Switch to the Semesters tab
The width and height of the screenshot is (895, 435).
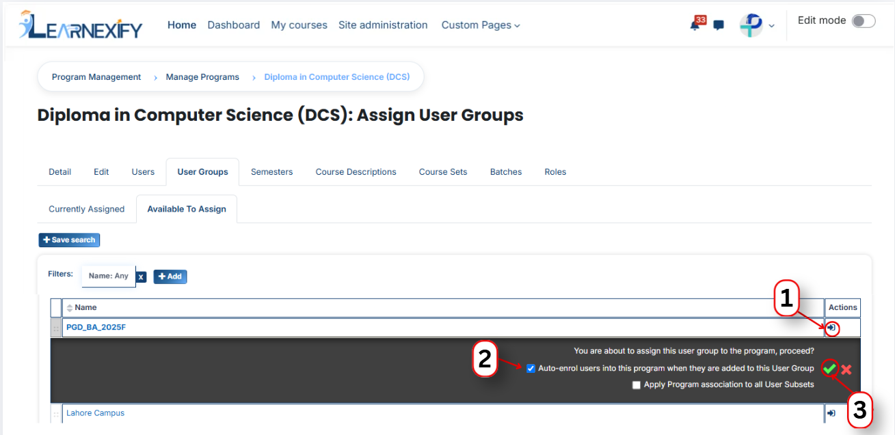coord(271,172)
